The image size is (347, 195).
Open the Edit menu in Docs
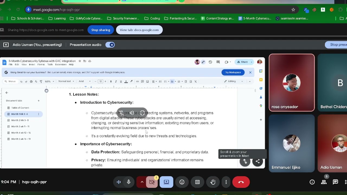pos(17,64)
